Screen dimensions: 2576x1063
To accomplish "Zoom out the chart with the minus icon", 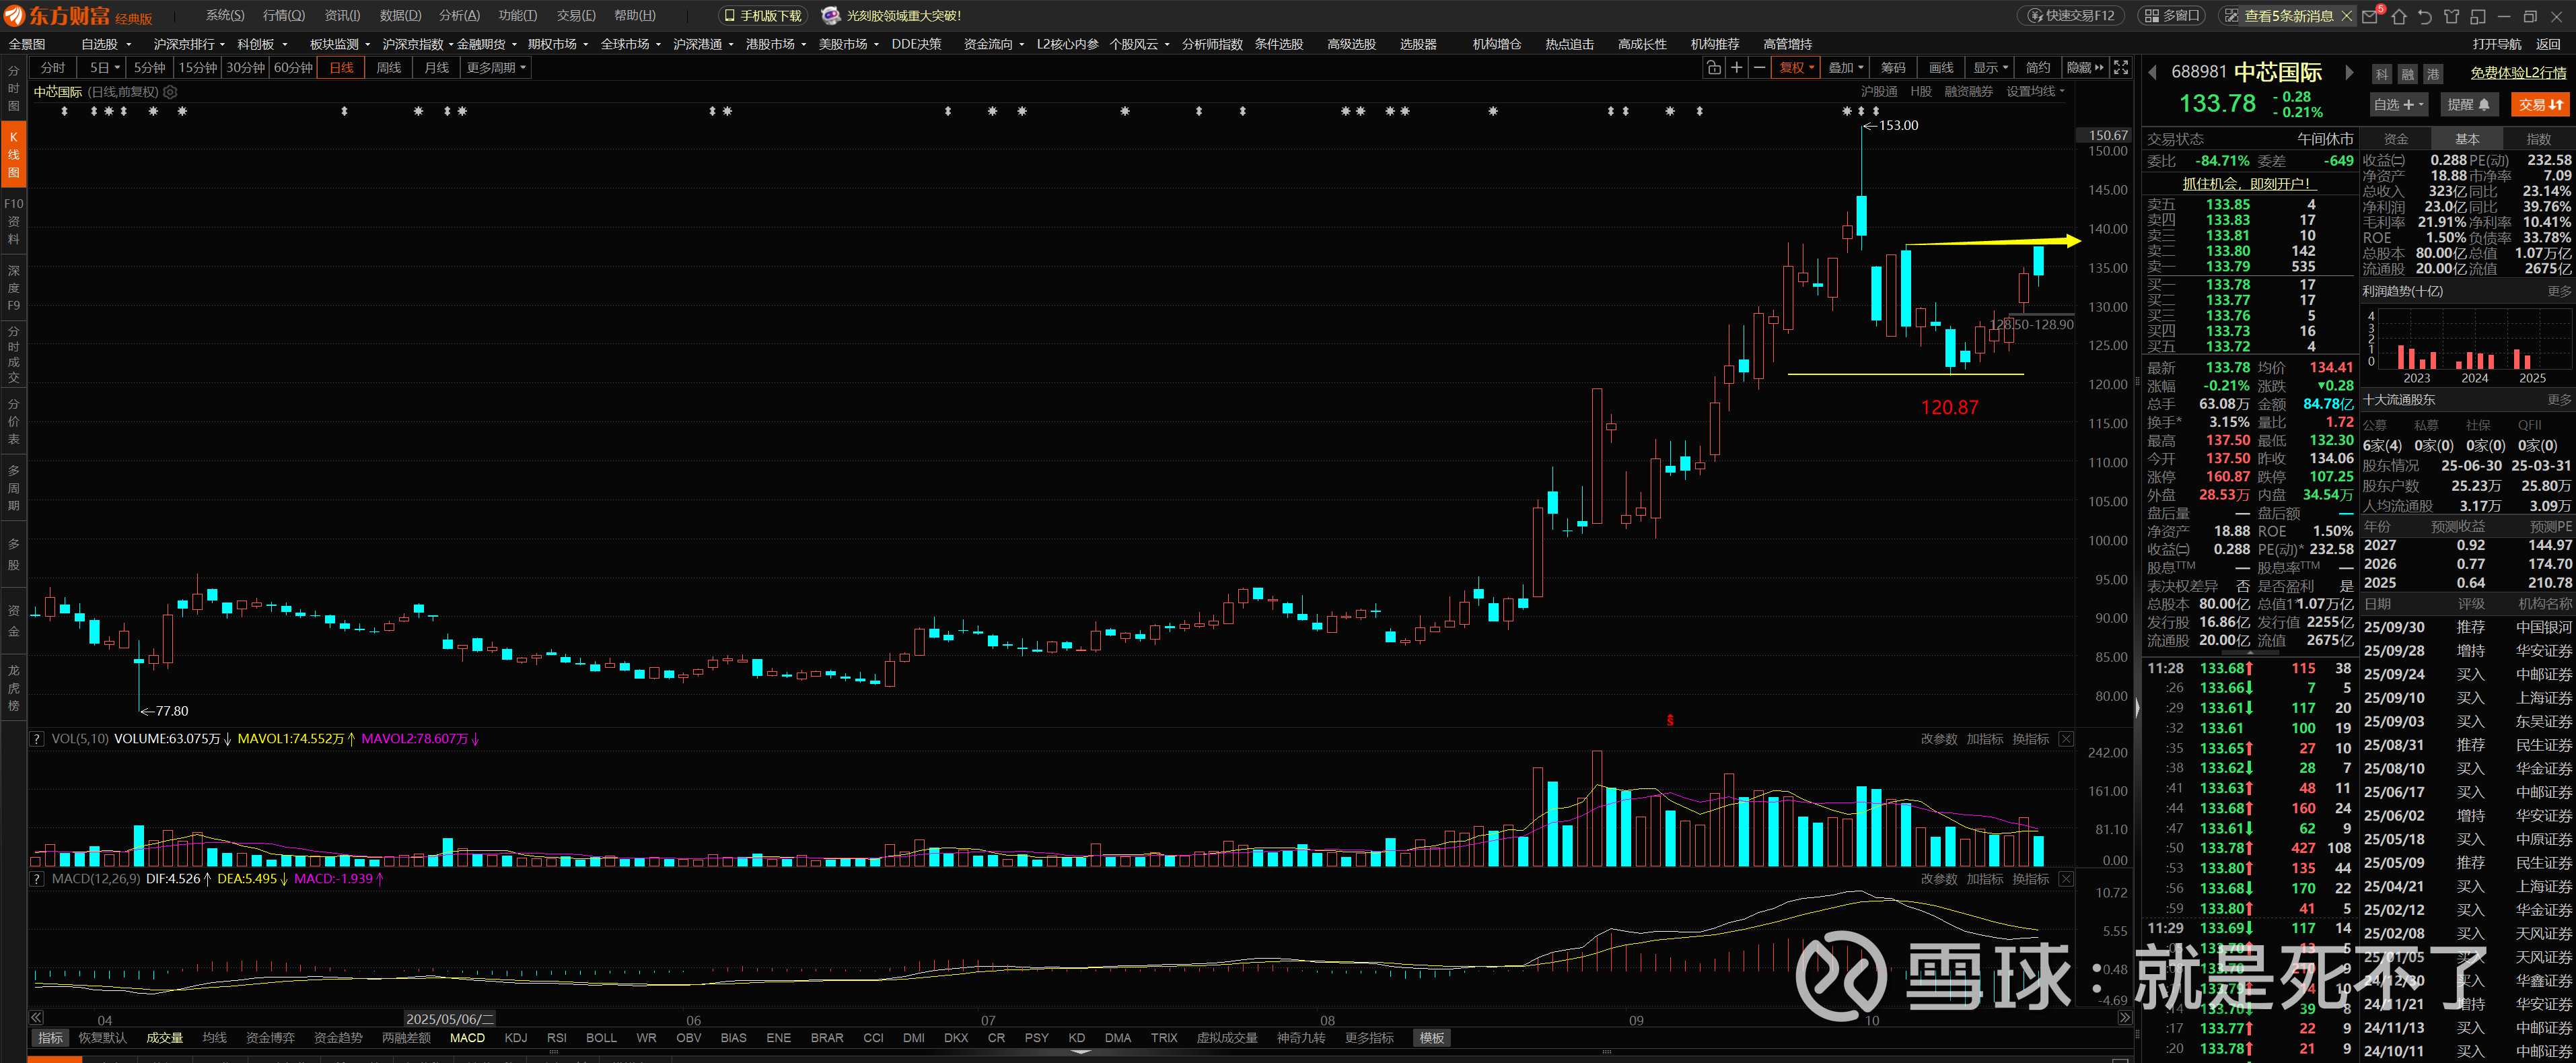I will tap(1760, 68).
